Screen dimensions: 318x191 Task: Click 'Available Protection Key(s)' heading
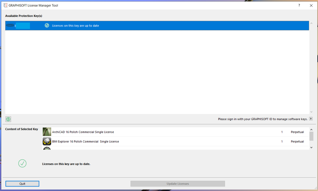click(24, 16)
